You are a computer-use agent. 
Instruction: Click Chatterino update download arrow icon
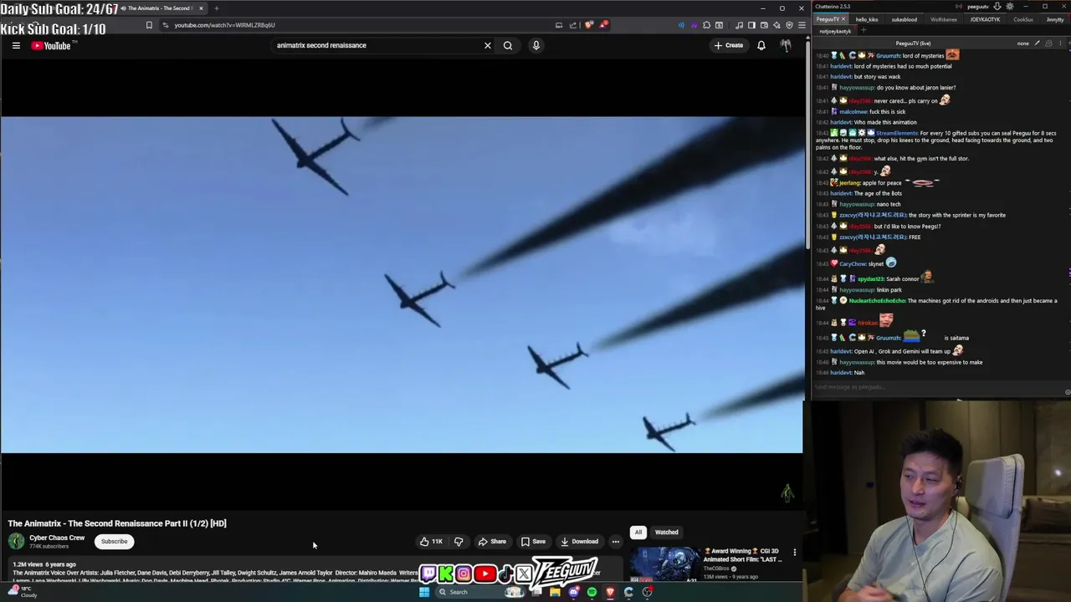[997, 7]
